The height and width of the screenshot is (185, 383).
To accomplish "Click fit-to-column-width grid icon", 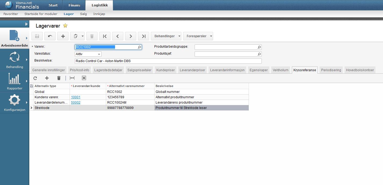I will [x=72, y=78].
